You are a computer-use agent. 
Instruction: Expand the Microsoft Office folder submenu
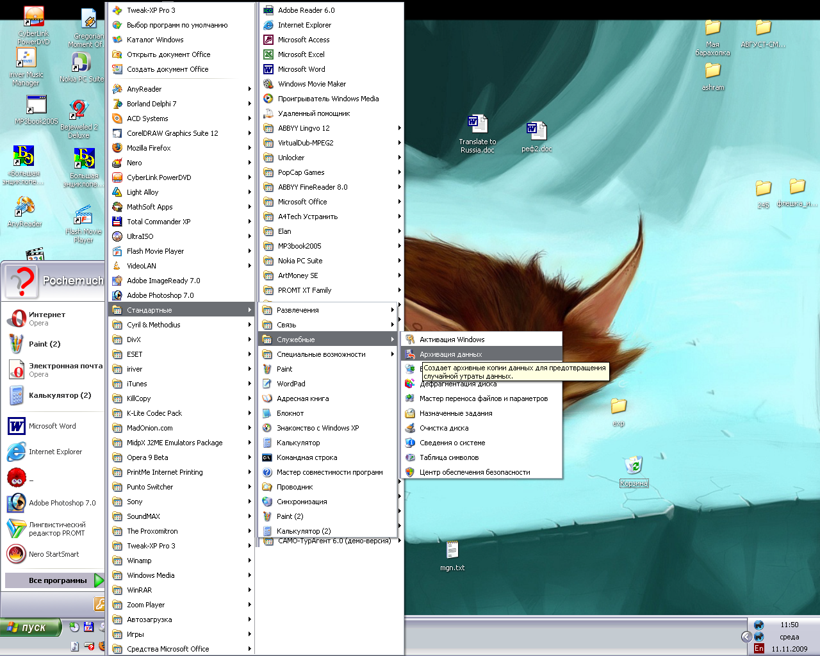pos(331,202)
